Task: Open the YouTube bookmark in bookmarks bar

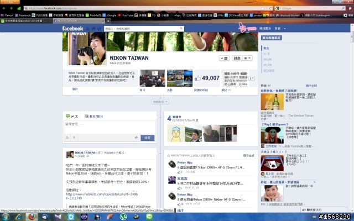Action: [x=126, y=15]
